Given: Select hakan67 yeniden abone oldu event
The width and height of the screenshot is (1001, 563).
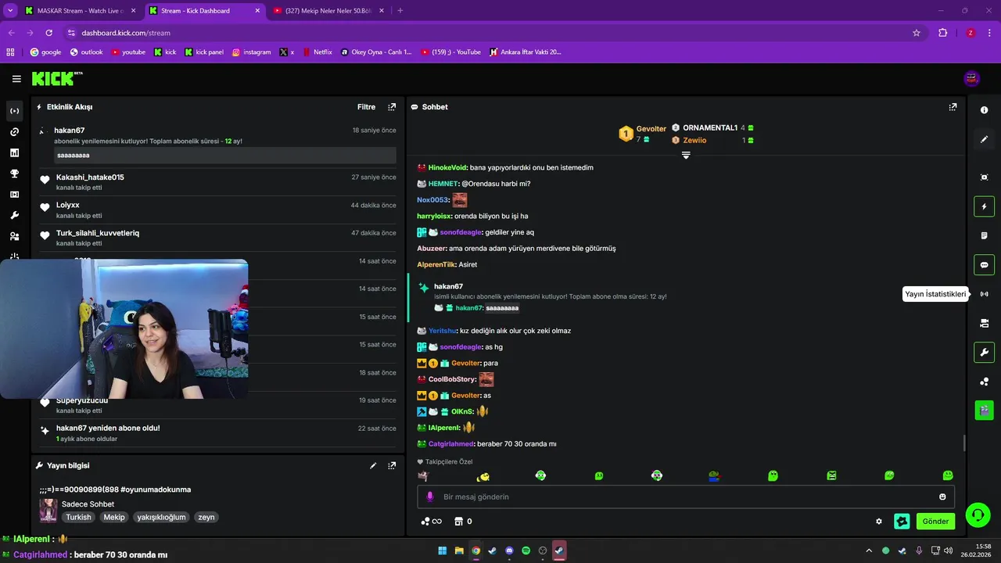Looking at the screenshot, I should tap(218, 433).
